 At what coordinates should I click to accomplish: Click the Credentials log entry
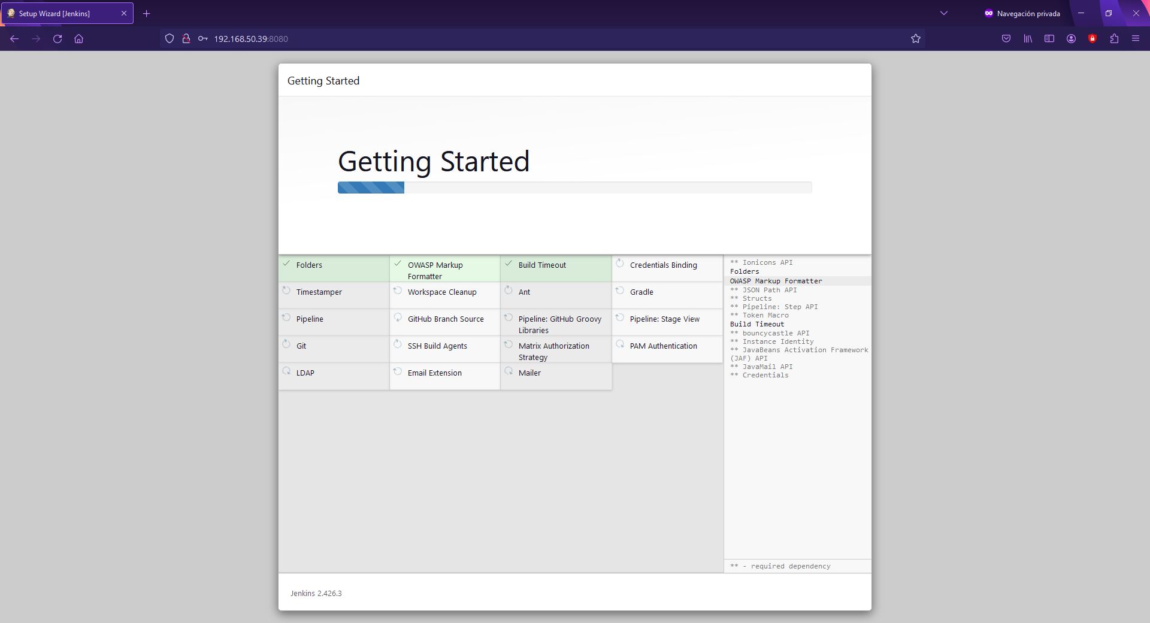pos(759,375)
